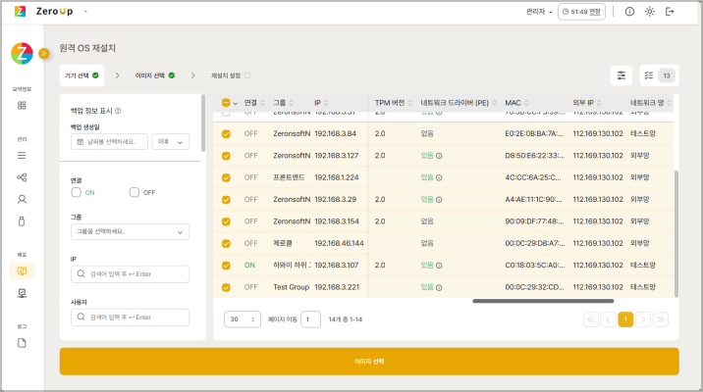Toggle the light theme sun icon
The height and width of the screenshot is (392, 703).
[650, 12]
